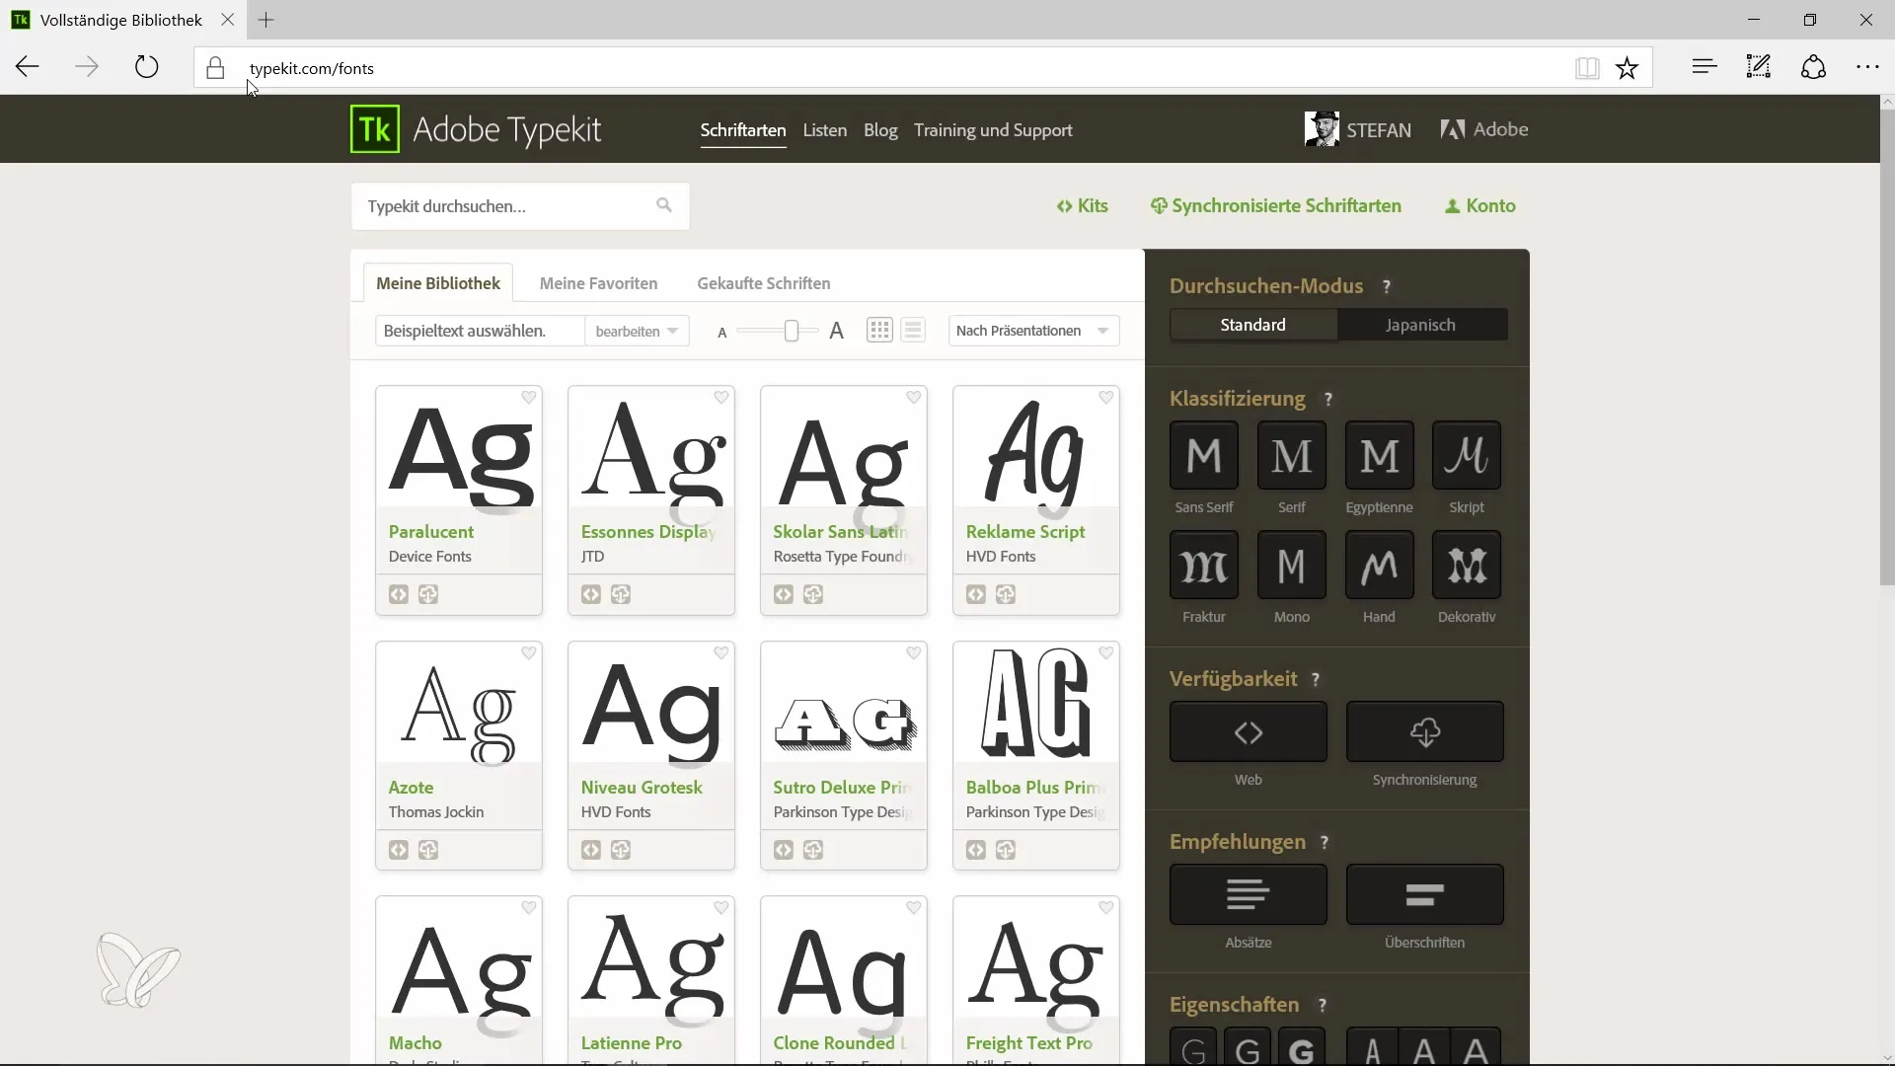Open Blog navigation item
The image size is (1895, 1066).
[x=880, y=130]
